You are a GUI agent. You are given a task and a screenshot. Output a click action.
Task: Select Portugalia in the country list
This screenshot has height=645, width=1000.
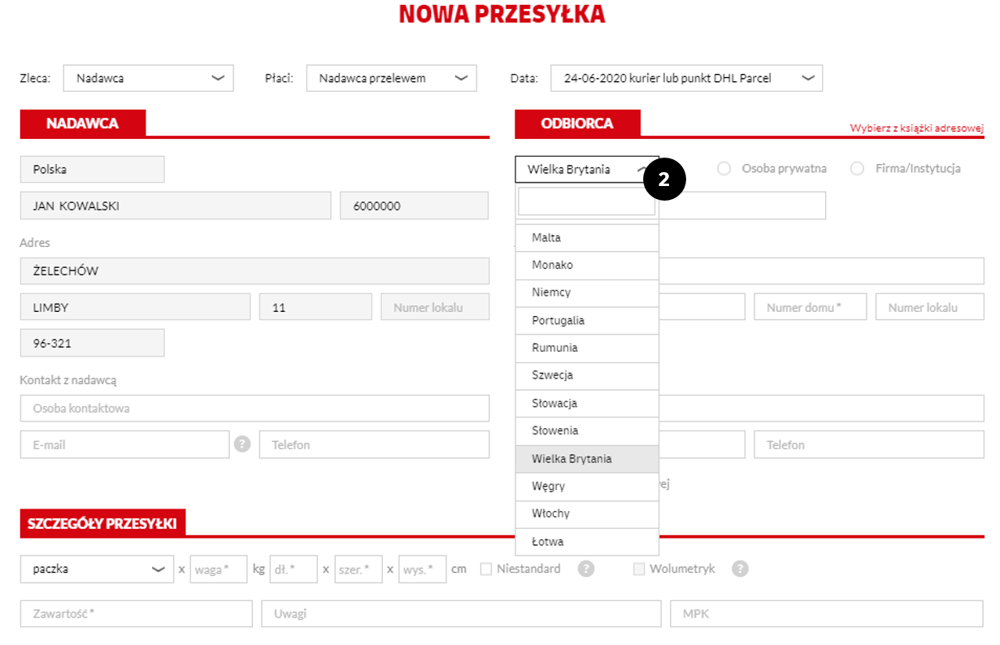point(587,321)
